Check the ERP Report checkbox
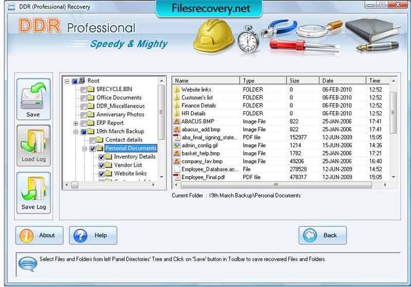This screenshot has width=411, height=287. pyautogui.click(x=84, y=123)
